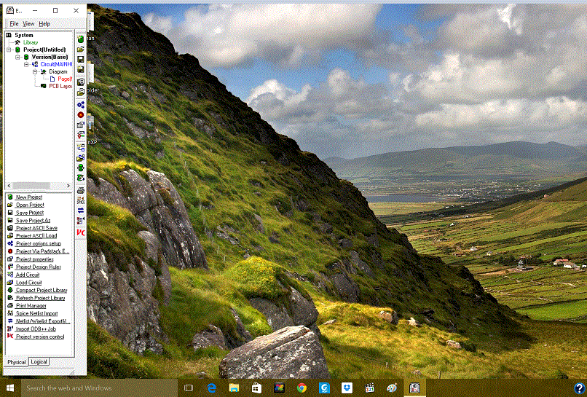587x397 pixels.
Task: Click the Import ODB++ Job toolbar icon
Action: coord(81,221)
